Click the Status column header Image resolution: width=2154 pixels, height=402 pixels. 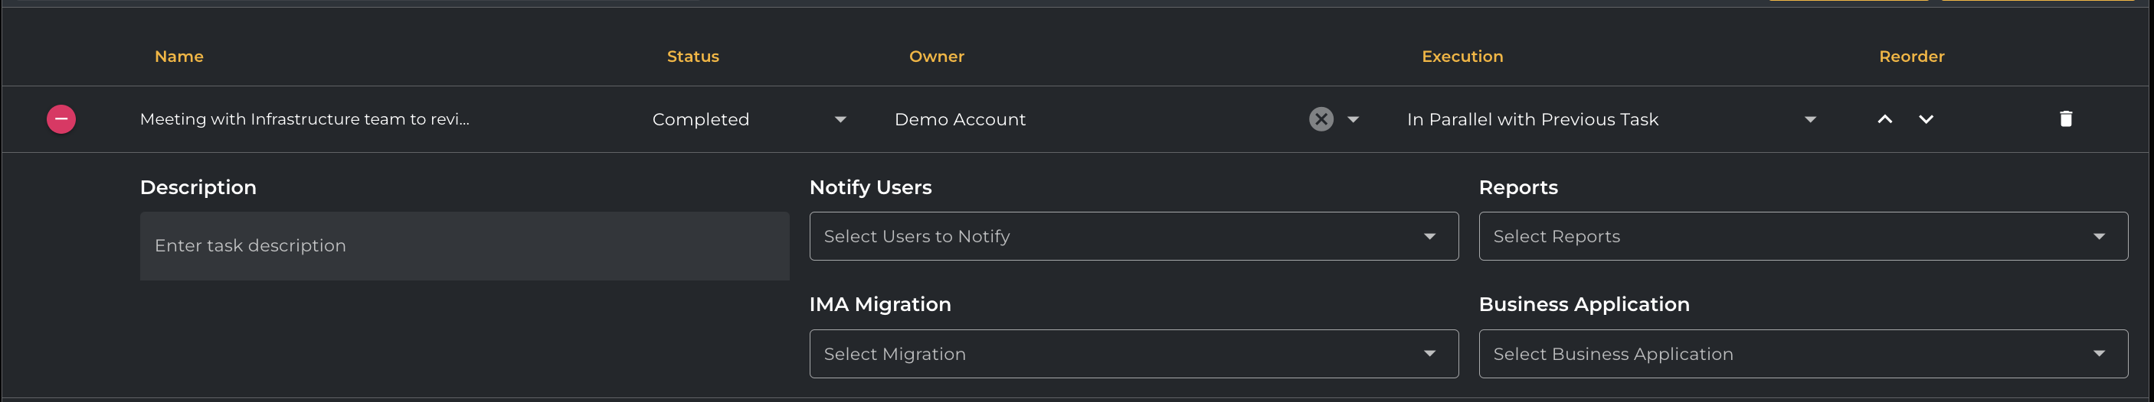pyautogui.click(x=692, y=57)
